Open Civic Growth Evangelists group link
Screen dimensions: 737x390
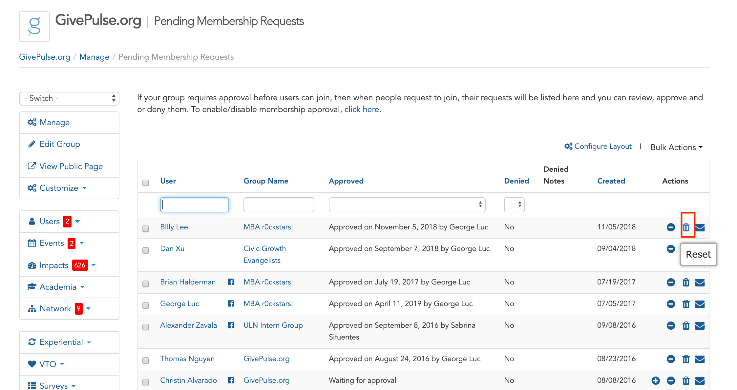[x=264, y=255]
